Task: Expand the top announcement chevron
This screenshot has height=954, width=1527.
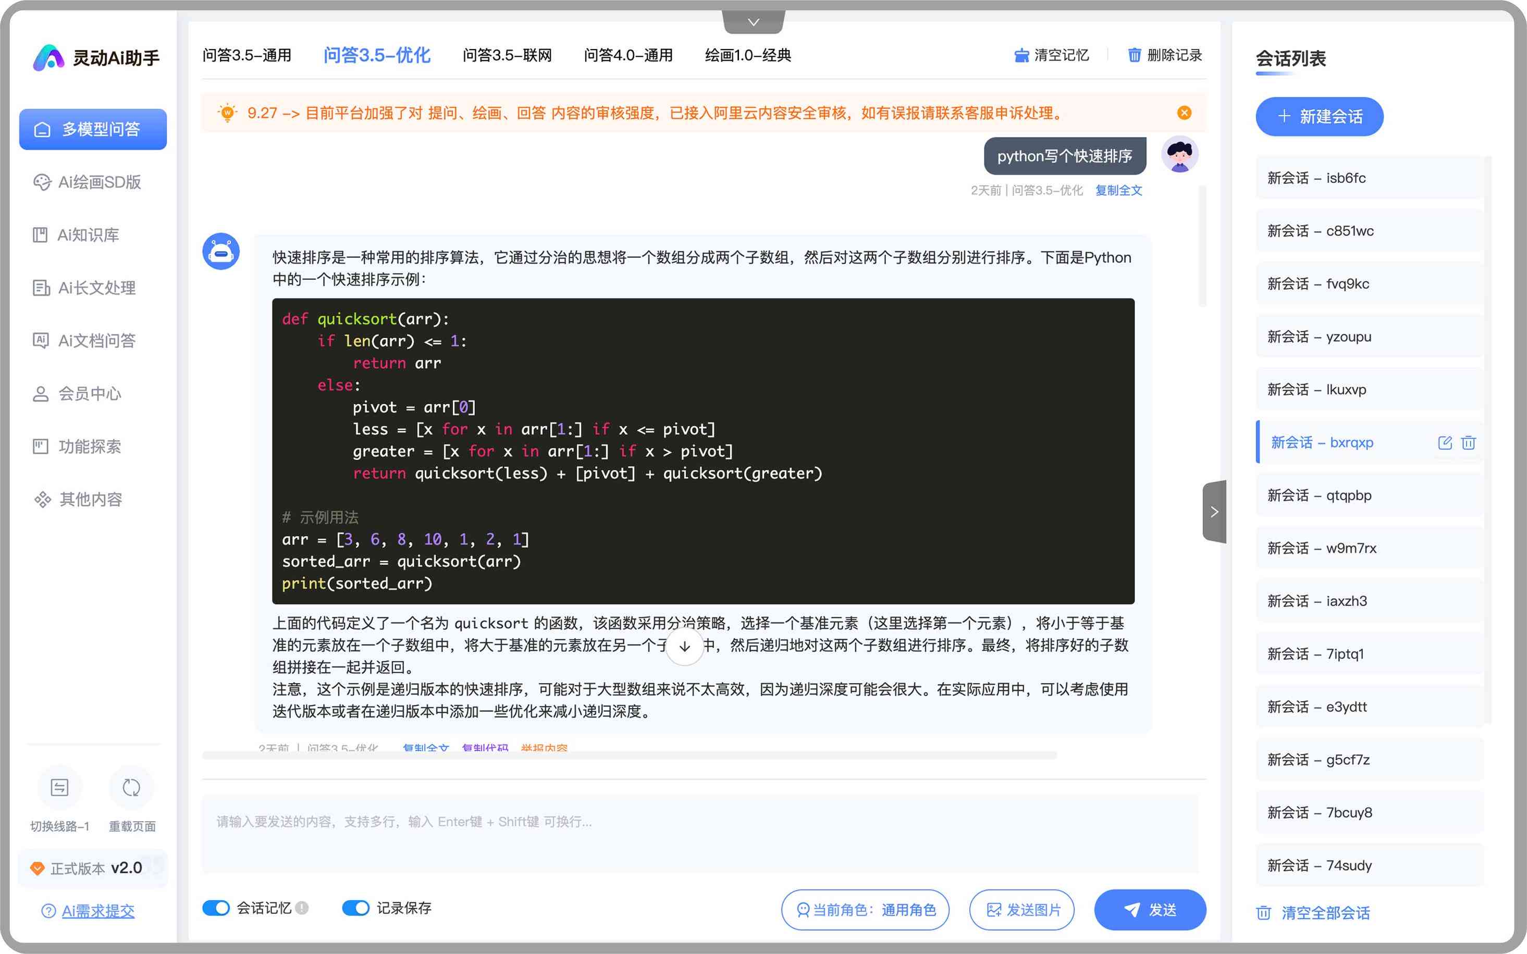Action: click(x=753, y=21)
